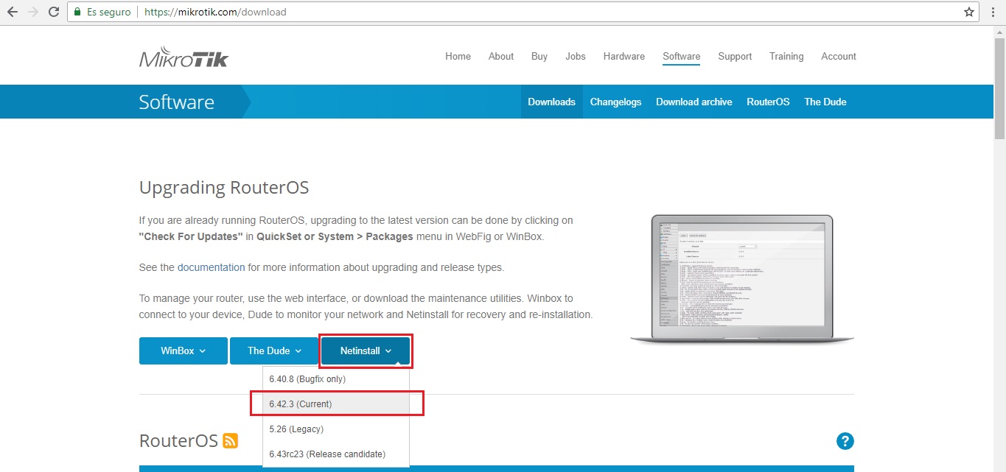Click the browser forward arrow
This screenshot has width=1006, height=472.
click(x=33, y=12)
